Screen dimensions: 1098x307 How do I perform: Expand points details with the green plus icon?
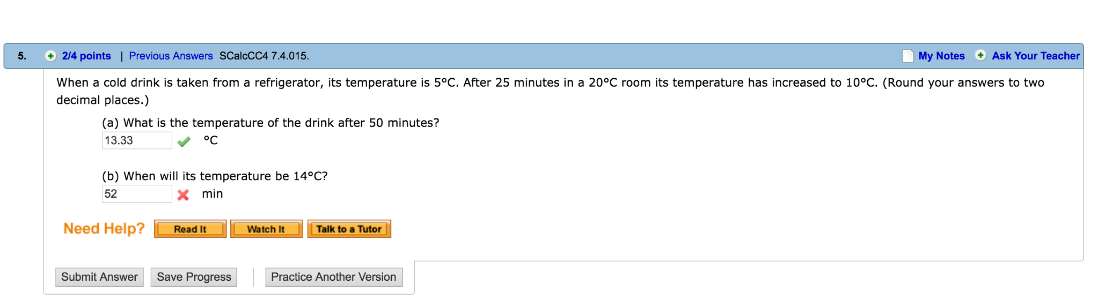coord(50,56)
